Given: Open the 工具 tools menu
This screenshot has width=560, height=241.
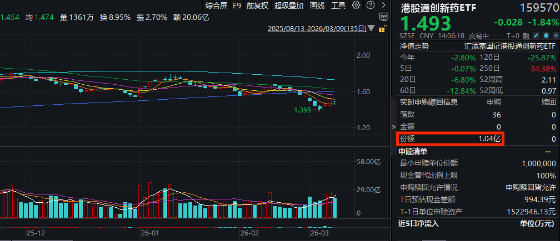Looking at the screenshot, I should point(338,6).
